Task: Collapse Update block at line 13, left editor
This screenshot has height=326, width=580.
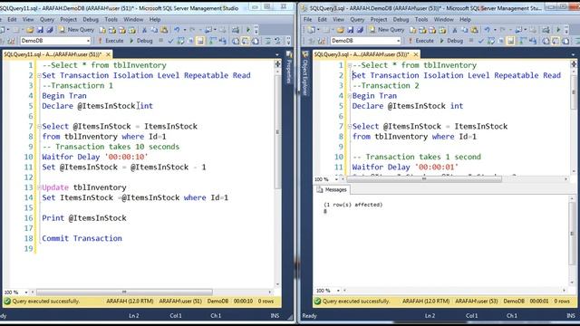Action: pos(39,187)
